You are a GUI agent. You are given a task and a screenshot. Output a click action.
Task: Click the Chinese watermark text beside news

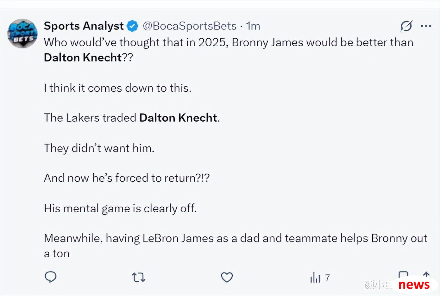pos(379,284)
